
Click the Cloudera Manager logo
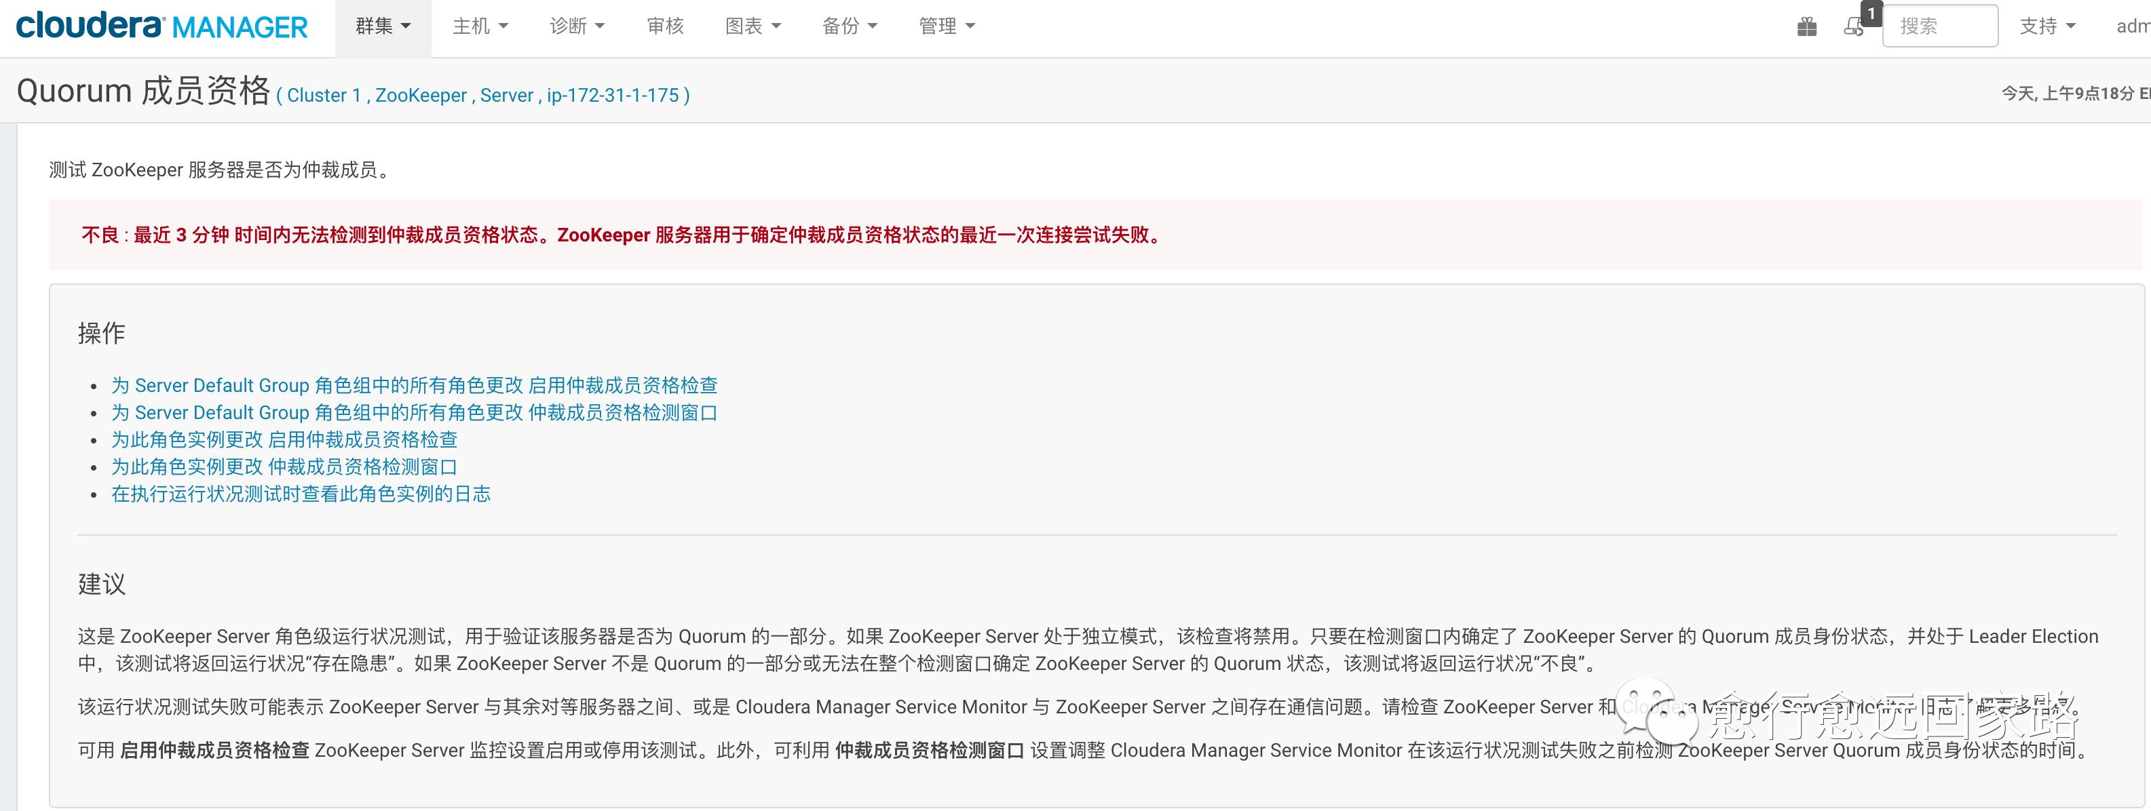tap(162, 26)
